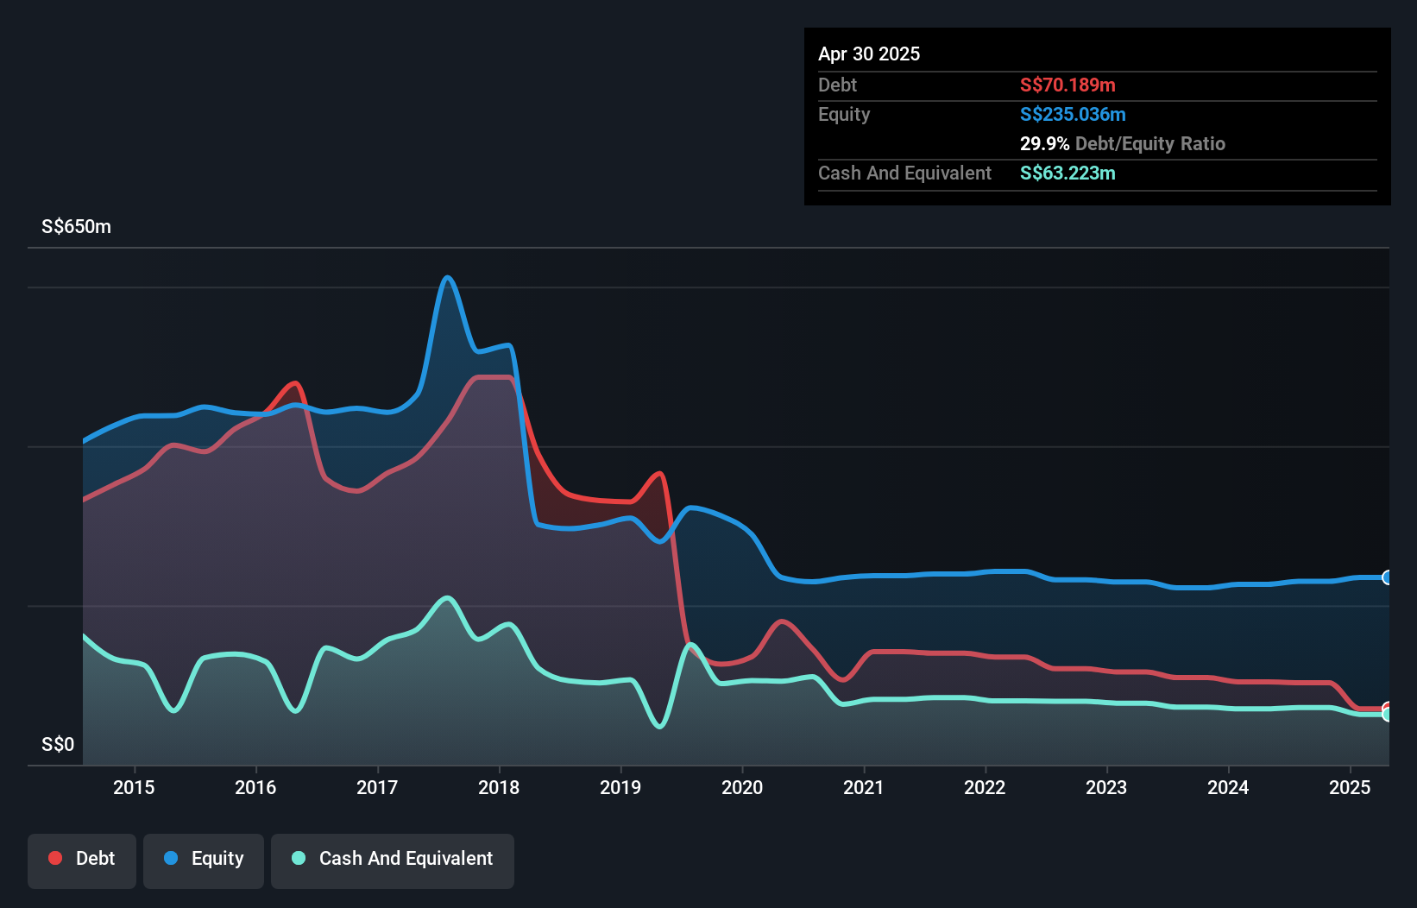Click the 2021 x-axis label

[x=864, y=787]
